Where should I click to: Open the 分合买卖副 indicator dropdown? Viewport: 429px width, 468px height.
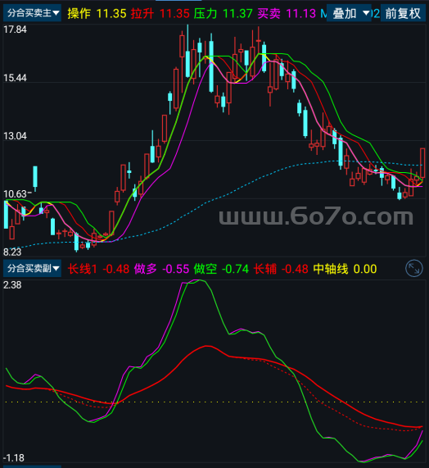(32, 268)
